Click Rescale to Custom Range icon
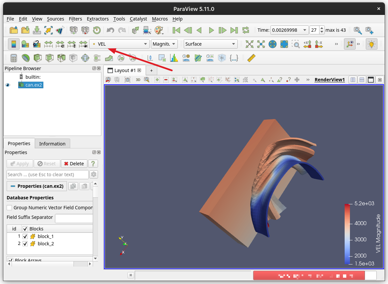The height and width of the screenshot is (284, 388). point(60,44)
